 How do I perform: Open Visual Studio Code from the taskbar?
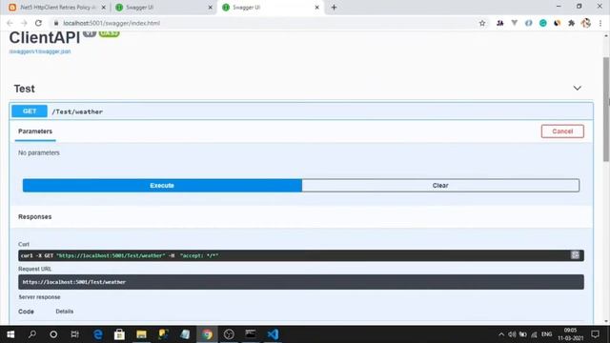(273, 334)
